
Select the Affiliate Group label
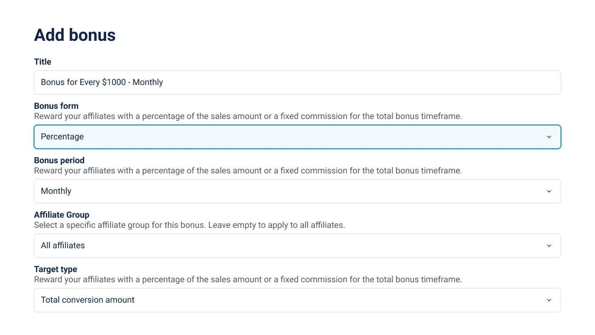point(62,215)
